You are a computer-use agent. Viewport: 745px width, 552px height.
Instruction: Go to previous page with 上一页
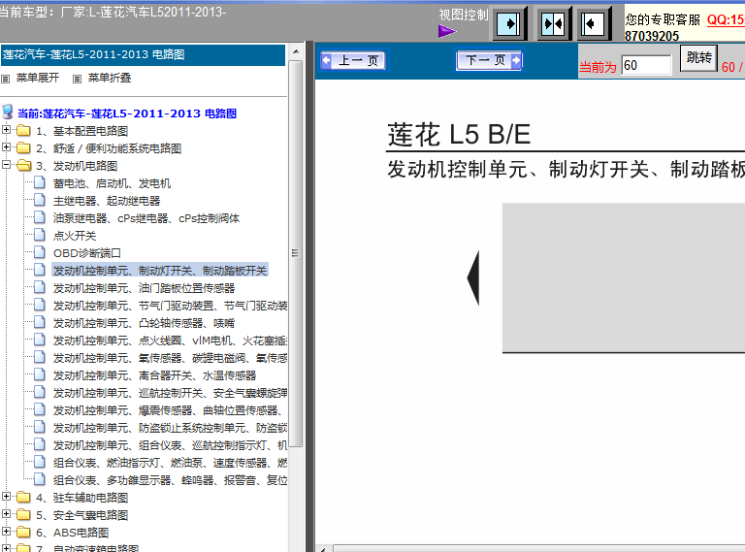coord(354,60)
